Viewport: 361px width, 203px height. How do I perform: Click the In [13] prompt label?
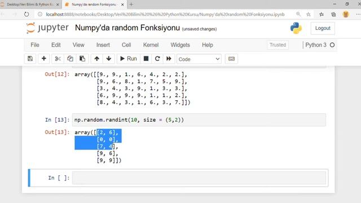tap(57, 120)
